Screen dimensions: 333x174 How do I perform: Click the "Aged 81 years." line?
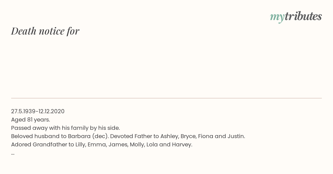click(x=31, y=120)
